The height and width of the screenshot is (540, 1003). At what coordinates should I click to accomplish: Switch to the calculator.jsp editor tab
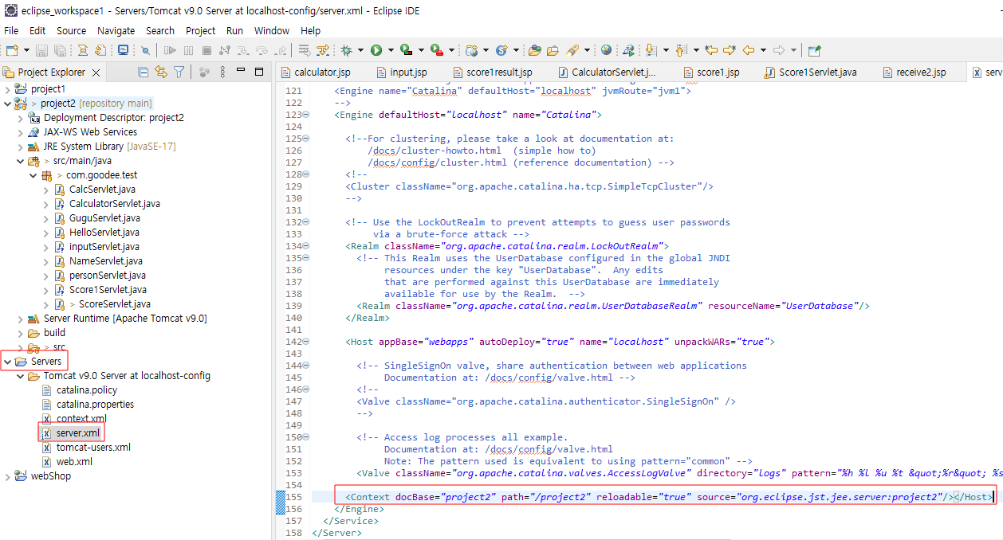pyautogui.click(x=315, y=72)
